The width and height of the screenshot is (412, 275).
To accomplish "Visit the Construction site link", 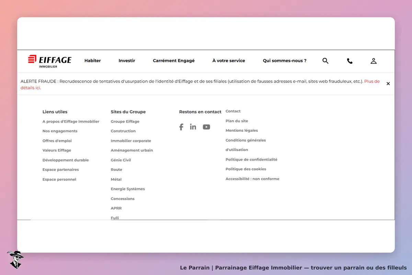I will (123, 131).
